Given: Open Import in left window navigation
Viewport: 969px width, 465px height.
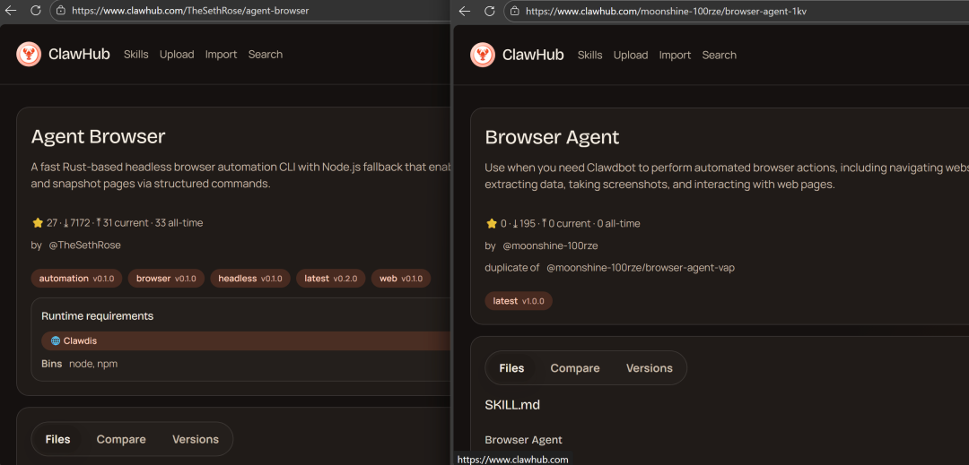Looking at the screenshot, I should point(221,55).
